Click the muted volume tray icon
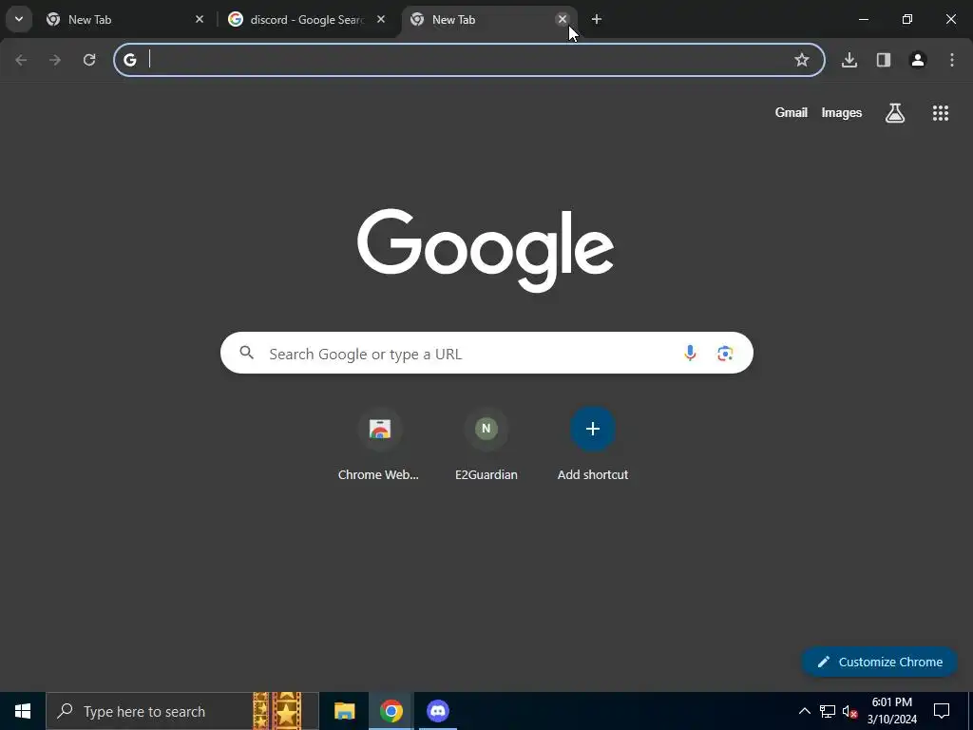The height and width of the screenshot is (730, 973). click(x=850, y=711)
